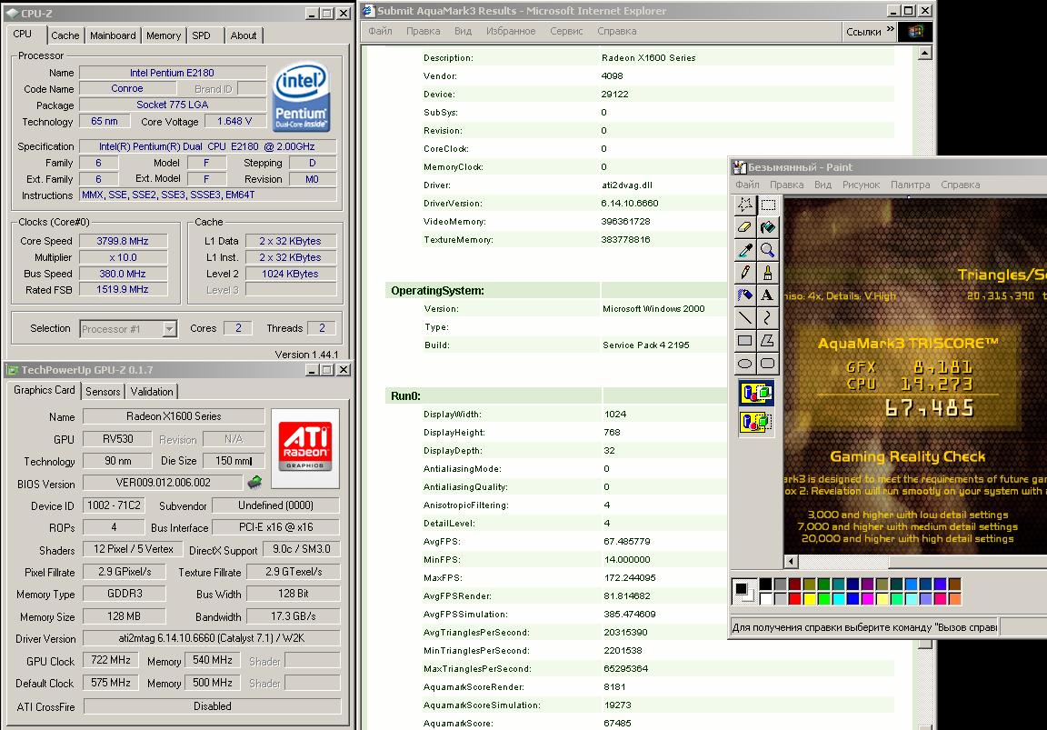Viewport: 1047px width, 730px height.
Task: Choose the opaque selection option in Paint
Action: pos(756,394)
